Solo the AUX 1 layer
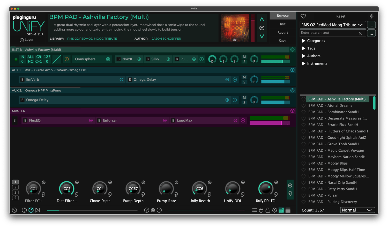This screenshot has height=227, width=388. (x=244, y=82)
